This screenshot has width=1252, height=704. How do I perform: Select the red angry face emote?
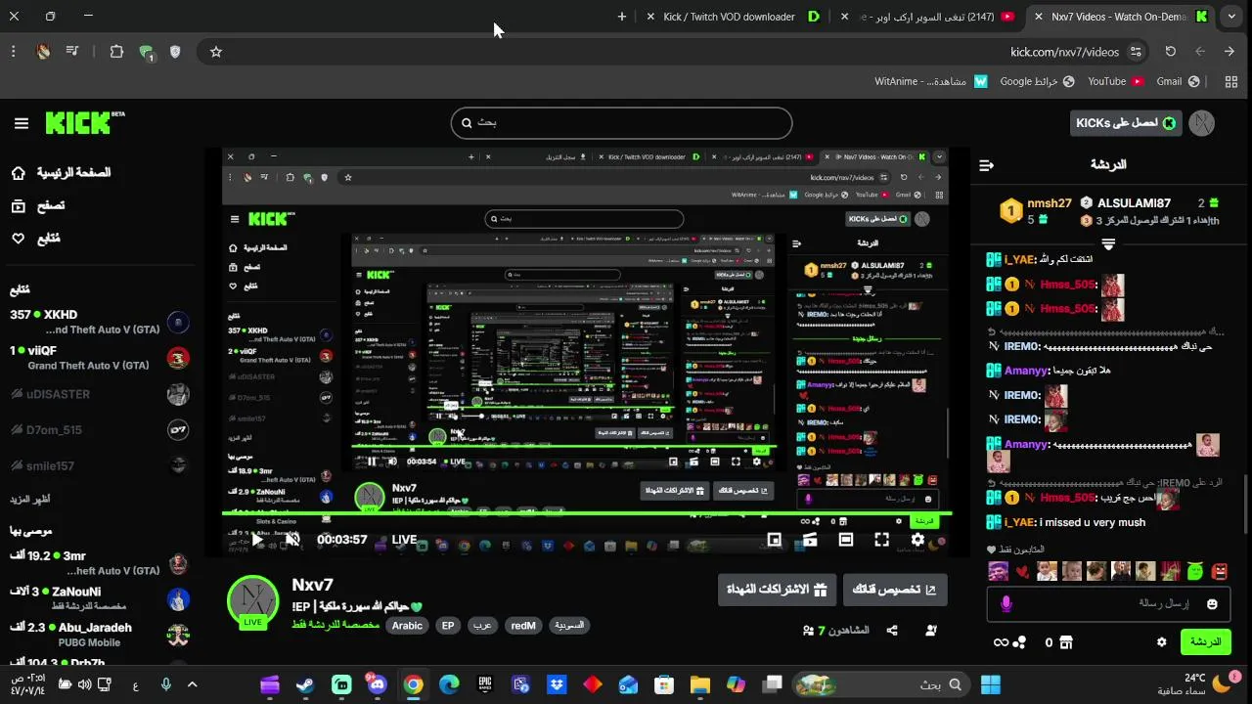[x=1219, y=571]
